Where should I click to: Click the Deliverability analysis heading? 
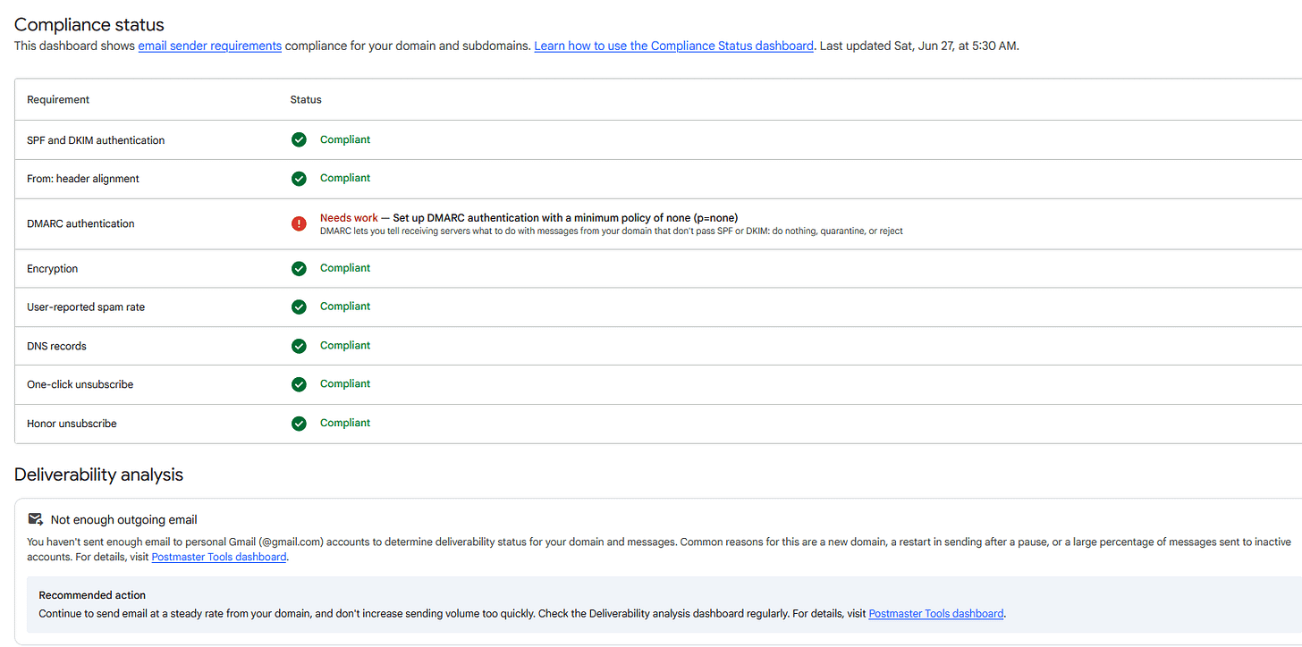98,475
